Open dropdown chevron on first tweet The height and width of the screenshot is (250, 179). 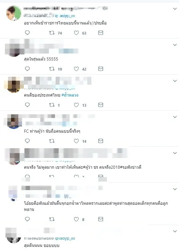[175, 9]
